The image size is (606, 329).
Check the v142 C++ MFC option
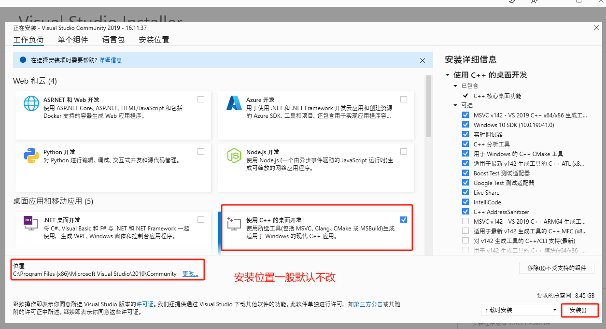[x=465, y=231]
